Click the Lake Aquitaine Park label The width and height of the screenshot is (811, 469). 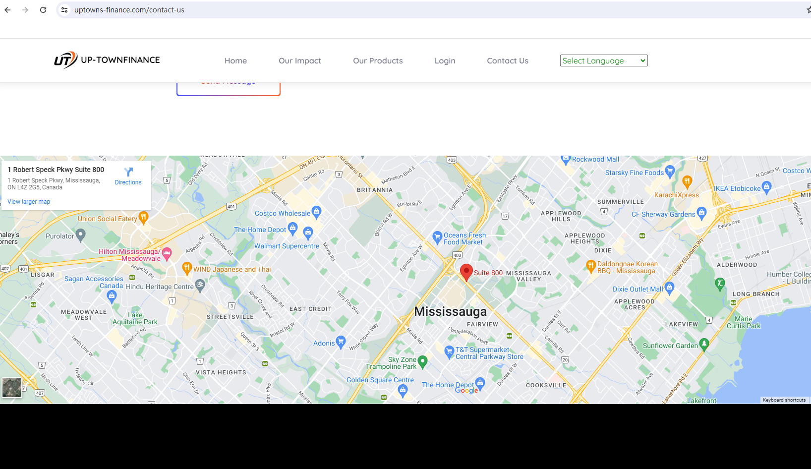135,318
